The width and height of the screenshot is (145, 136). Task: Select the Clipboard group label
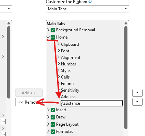[x=70, y=44]
